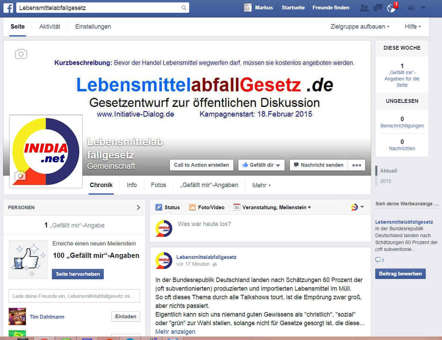Screen dimensions: 442x340
Task: Click the camera icon on profile picture
Action: [20, 176]
